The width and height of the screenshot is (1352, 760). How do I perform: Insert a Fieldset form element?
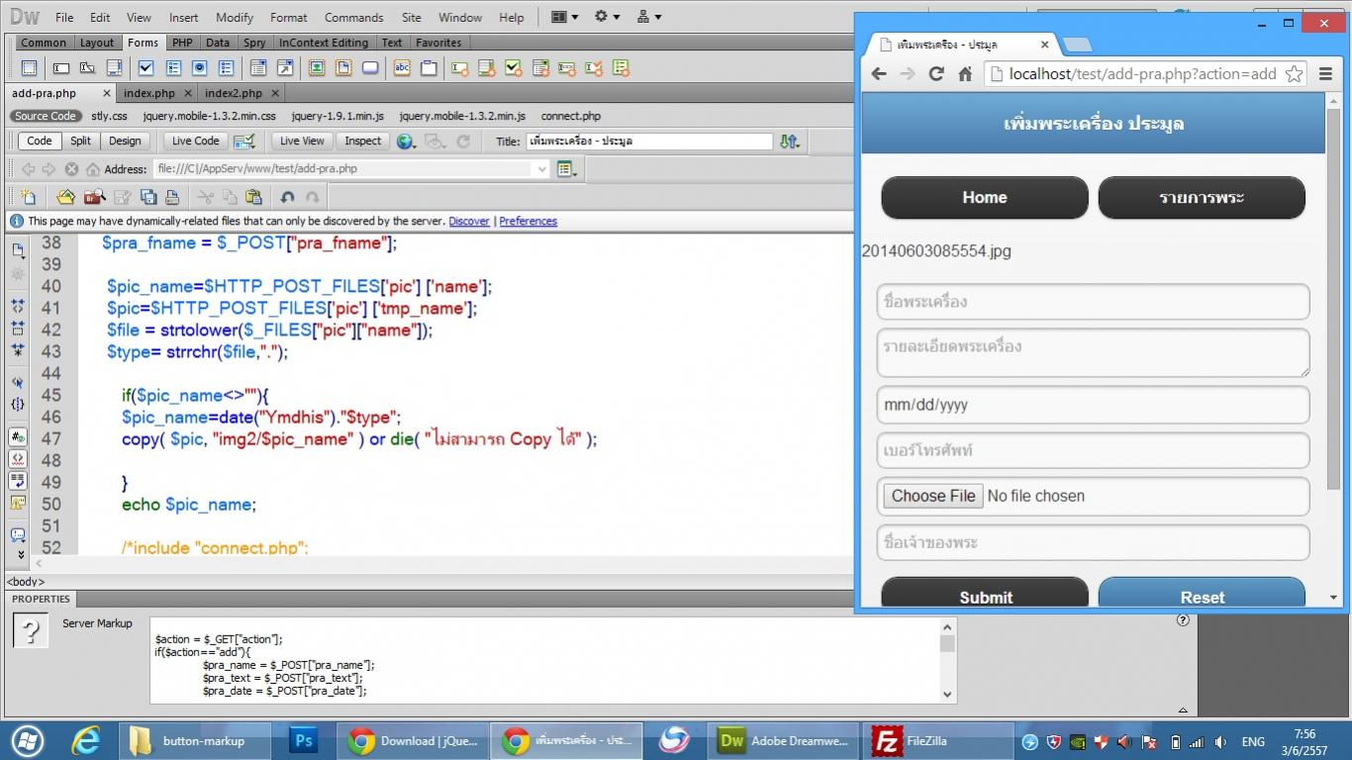[x=429, y=68]
